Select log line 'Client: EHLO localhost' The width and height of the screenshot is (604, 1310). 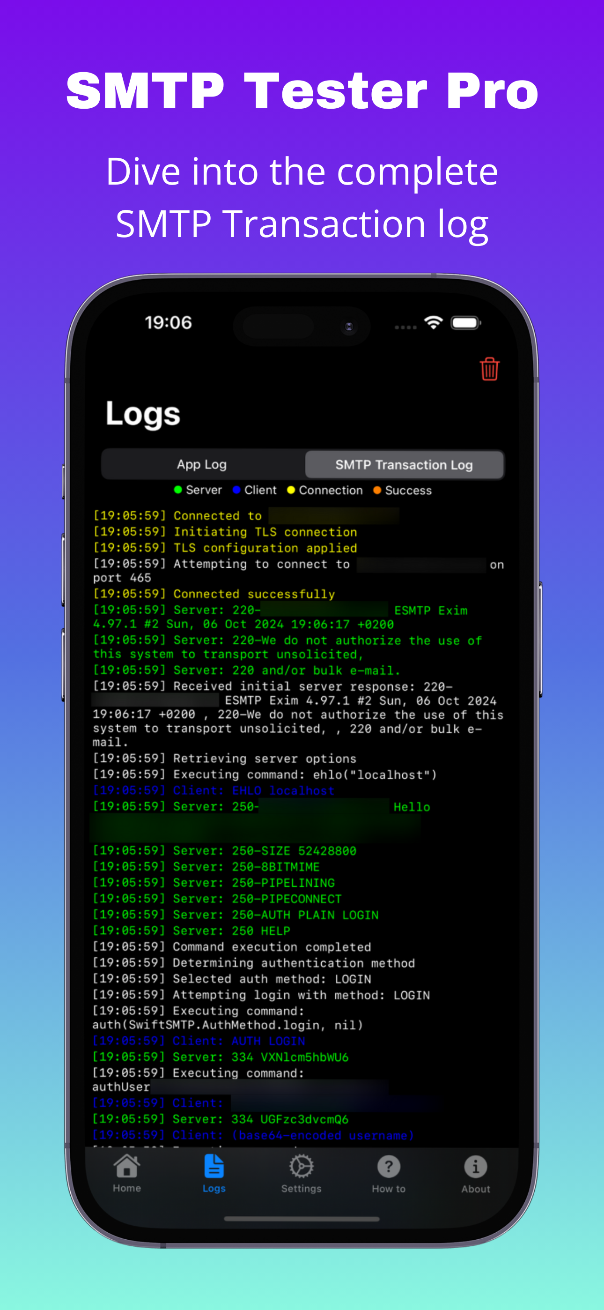(214, 791)
